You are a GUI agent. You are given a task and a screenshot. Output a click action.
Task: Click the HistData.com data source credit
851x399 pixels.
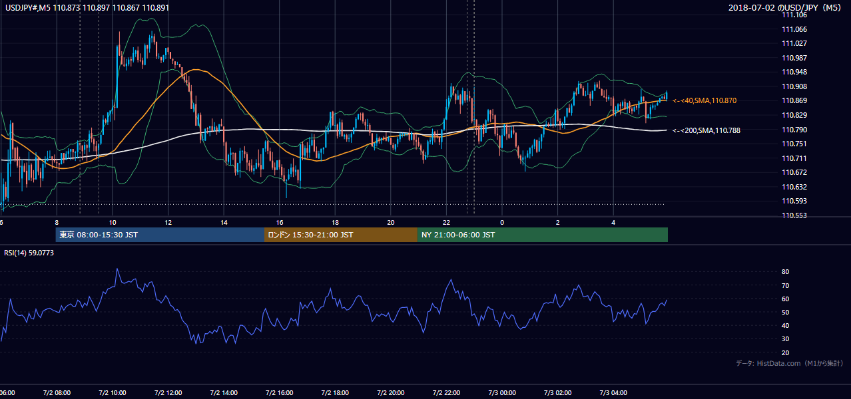pos(790,363)
